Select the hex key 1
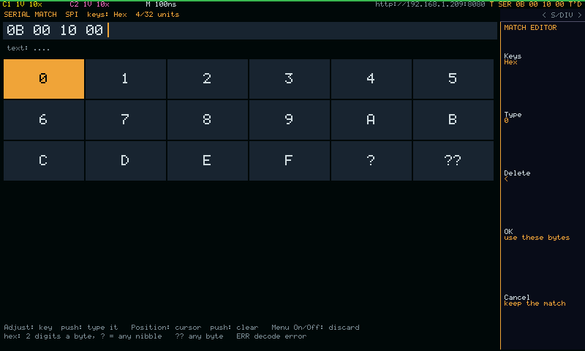Image resolution: width=585 pixels, height=351 pixels. pyautogui.click(x=126, y=79)
